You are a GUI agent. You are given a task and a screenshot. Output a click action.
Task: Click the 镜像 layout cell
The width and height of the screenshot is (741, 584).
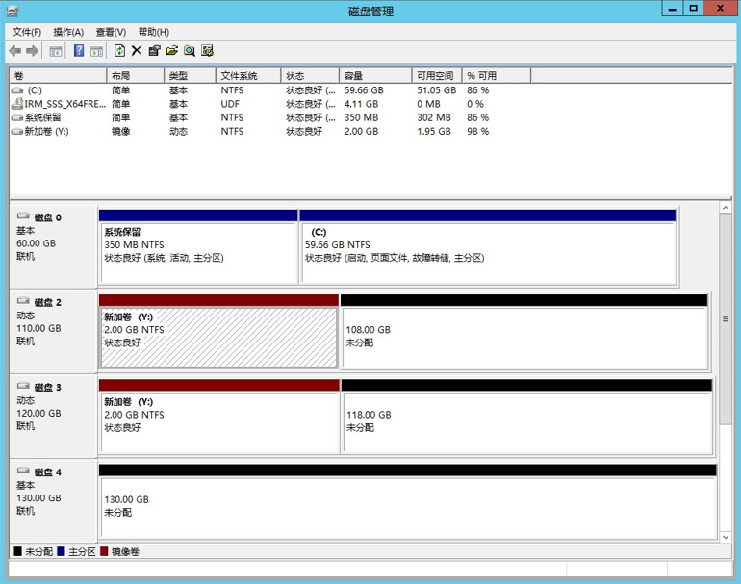pyautogui.click(x=121, y=132)
